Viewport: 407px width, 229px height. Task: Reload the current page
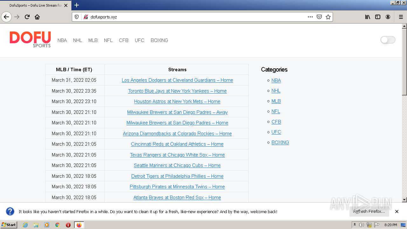tap(27, 17)
